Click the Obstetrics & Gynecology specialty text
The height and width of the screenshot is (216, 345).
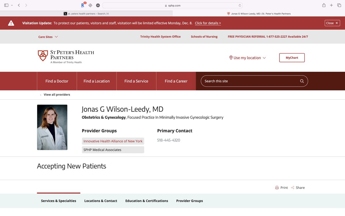click(104, 118)
